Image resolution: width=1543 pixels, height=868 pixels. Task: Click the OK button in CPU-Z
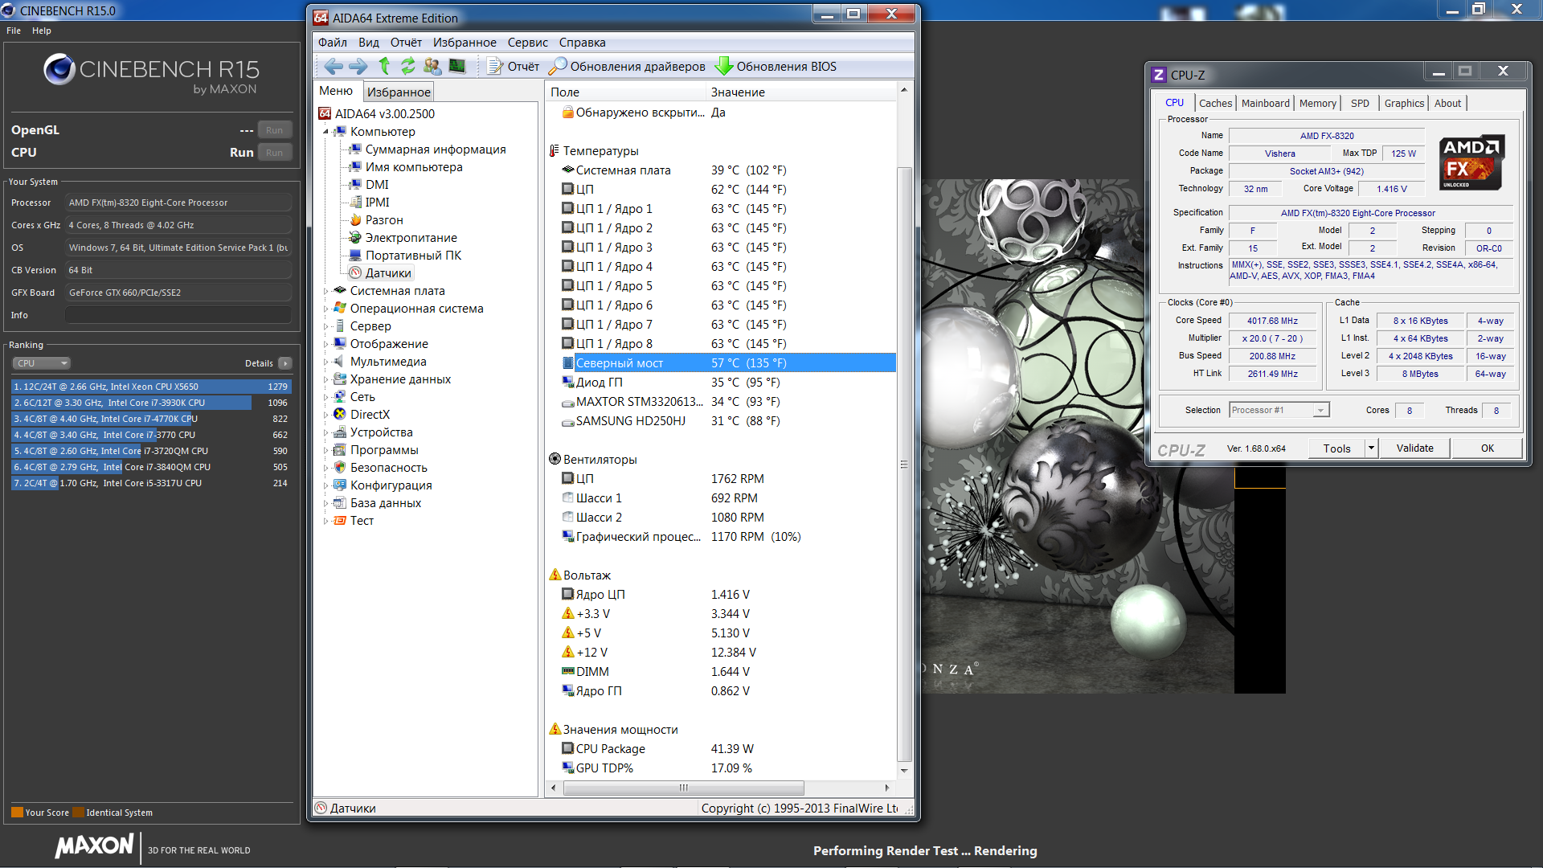[1487, 448]
